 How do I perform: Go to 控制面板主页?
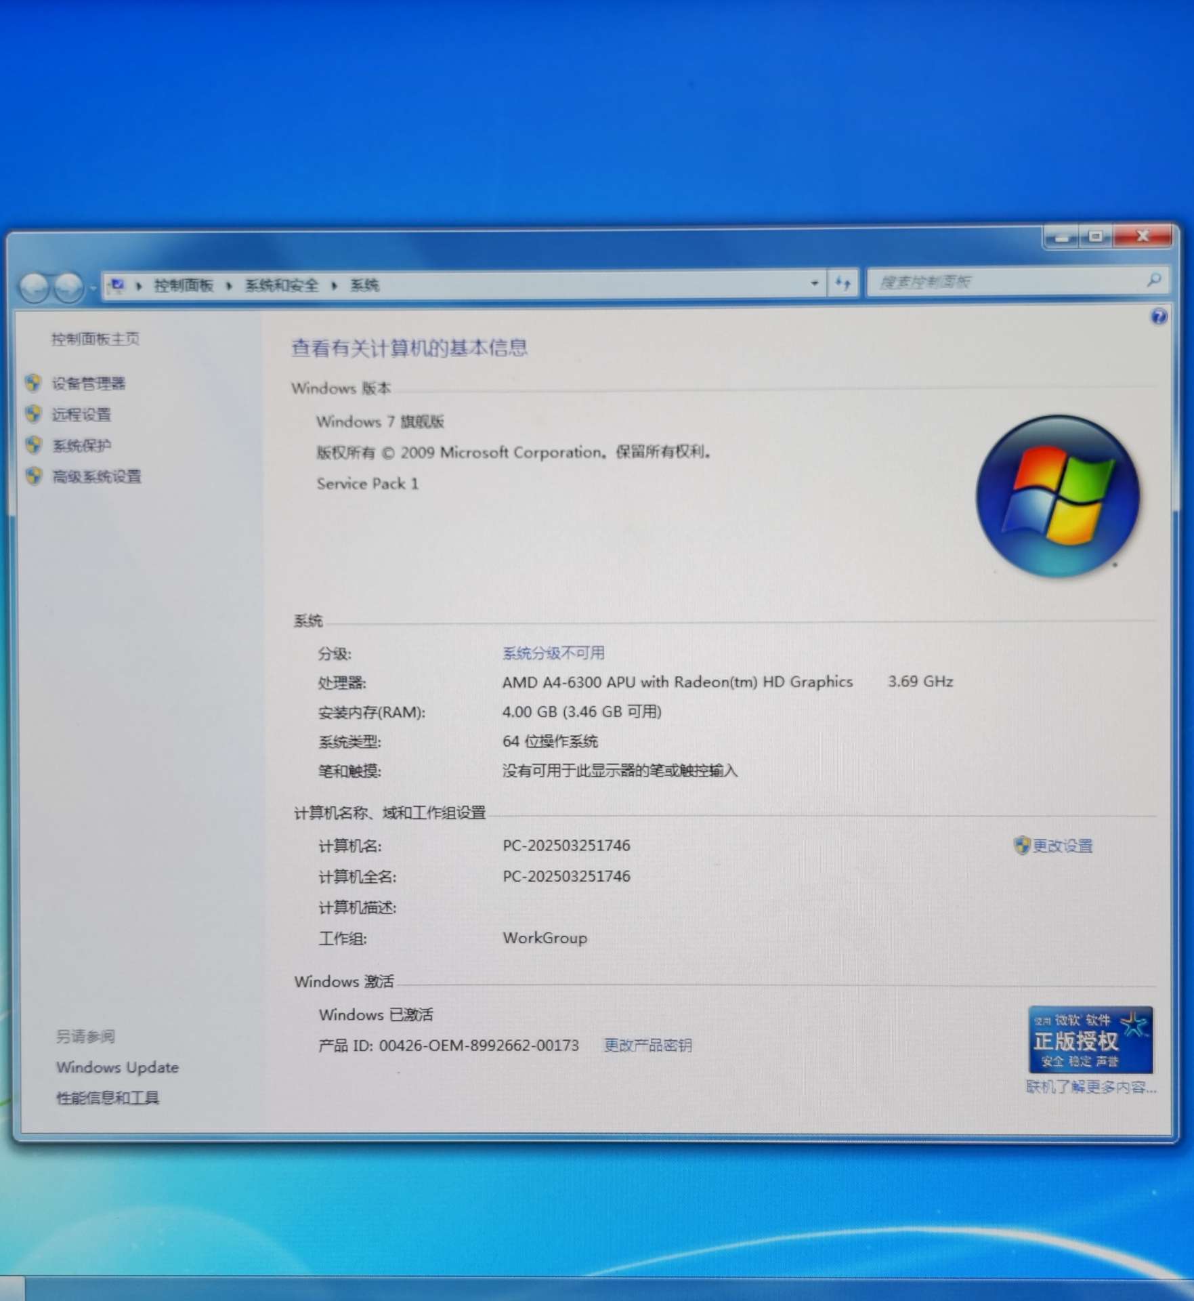coord(95,339)
